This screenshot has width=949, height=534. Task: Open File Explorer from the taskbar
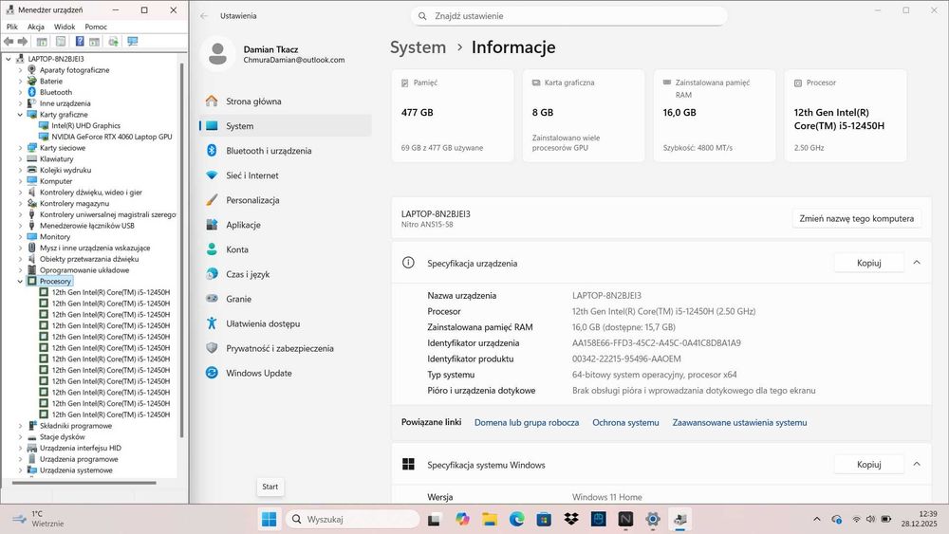(489, 520)
